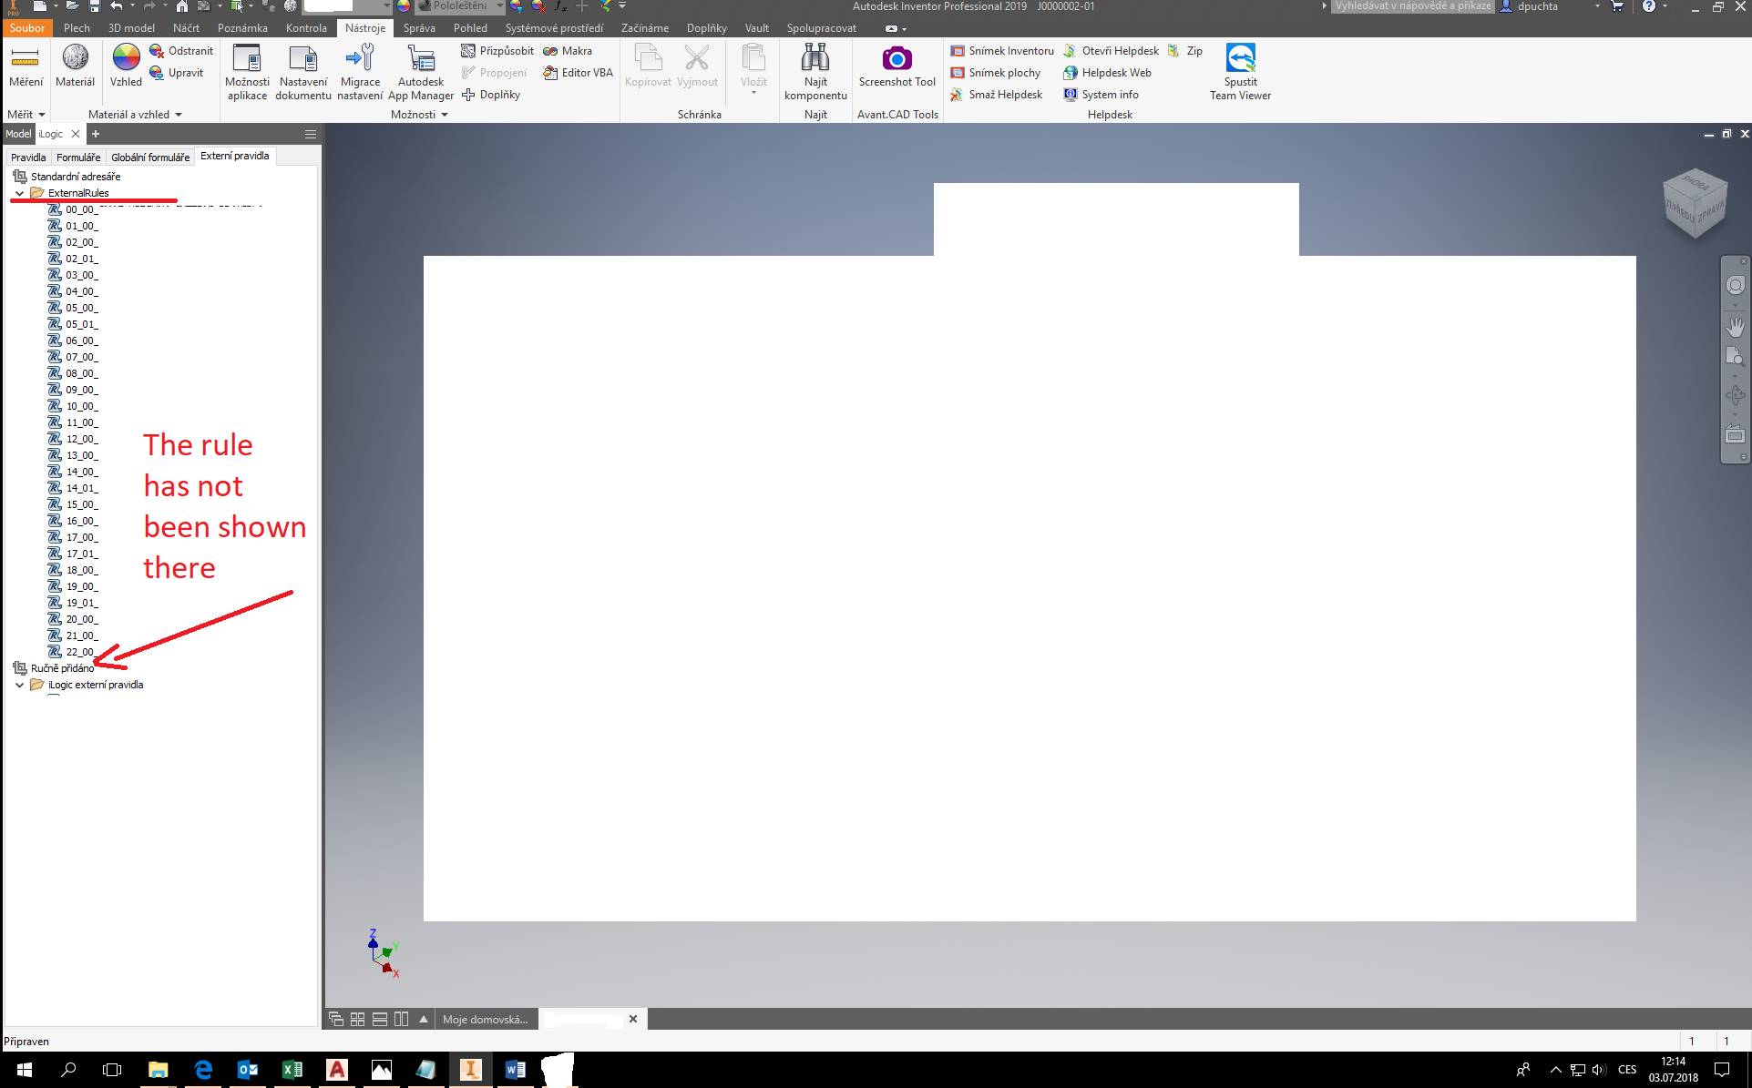
Task: Select rule 22_00_ in the tree
Action: click(x=80, y=652)
